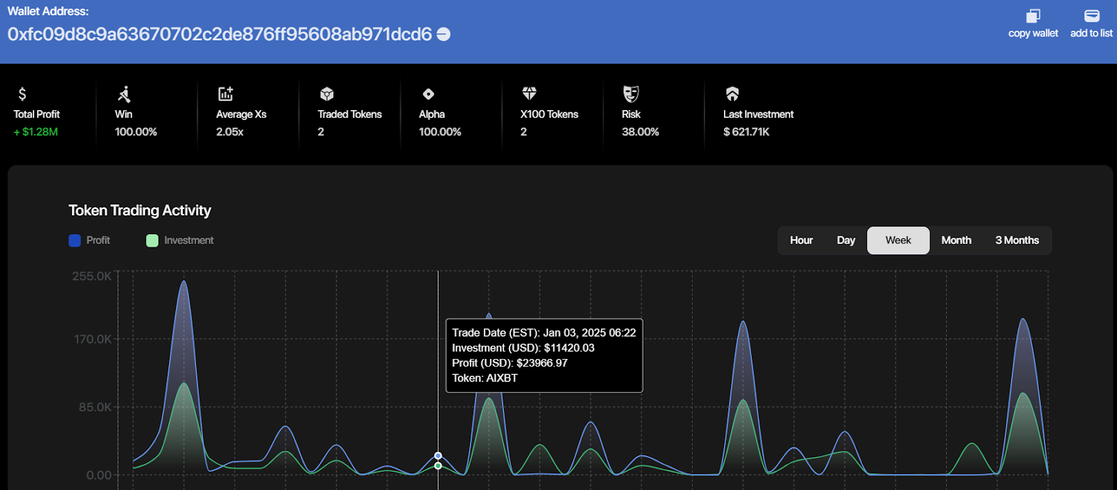Screen dimensions: 1117x490
Task: Switch chart to Day view
Action: click(x=846, y=240)
